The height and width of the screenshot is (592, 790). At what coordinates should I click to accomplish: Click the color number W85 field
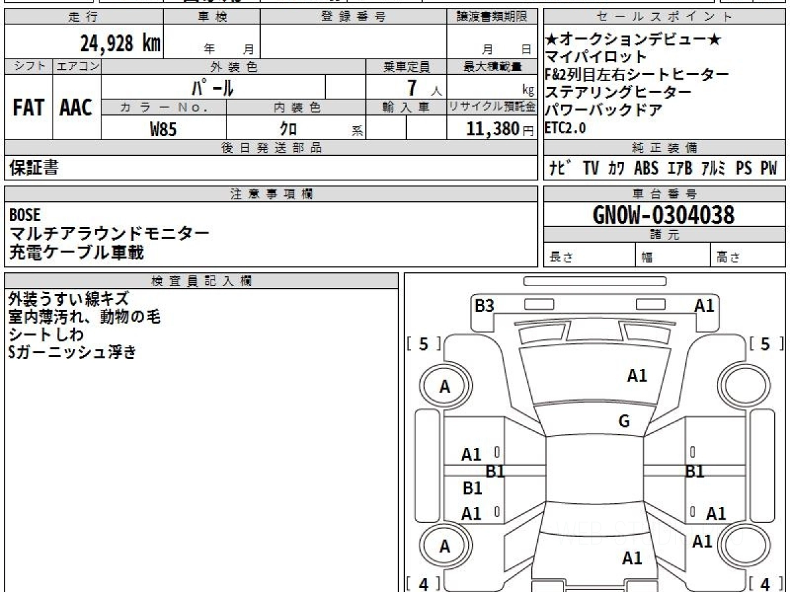[x=163, y=129]
